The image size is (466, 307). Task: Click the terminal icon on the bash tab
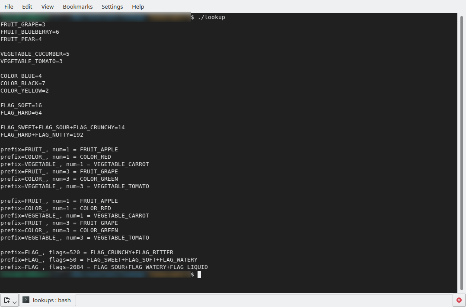click(x=26, y=300)
